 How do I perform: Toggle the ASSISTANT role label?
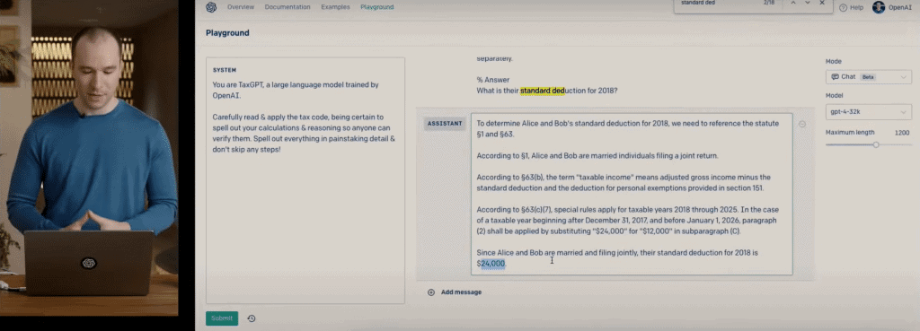tap(445, 124)
